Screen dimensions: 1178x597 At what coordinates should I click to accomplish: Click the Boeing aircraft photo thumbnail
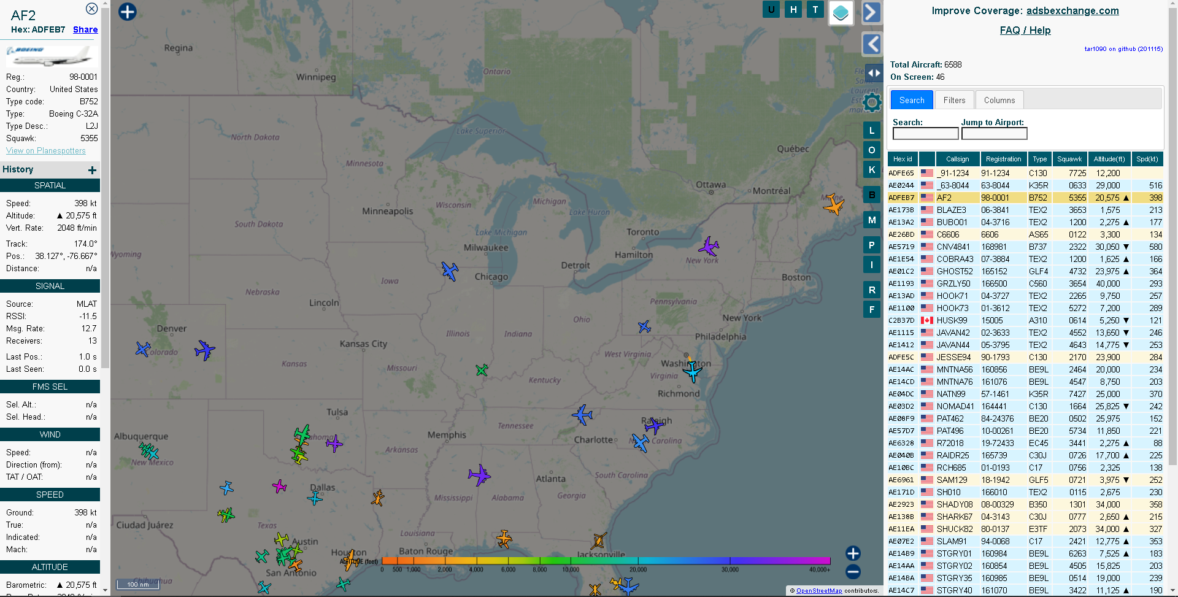50,55
